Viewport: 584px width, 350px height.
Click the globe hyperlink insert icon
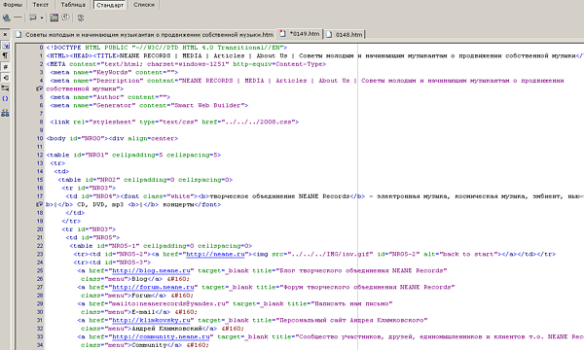[x=7, y=17]
